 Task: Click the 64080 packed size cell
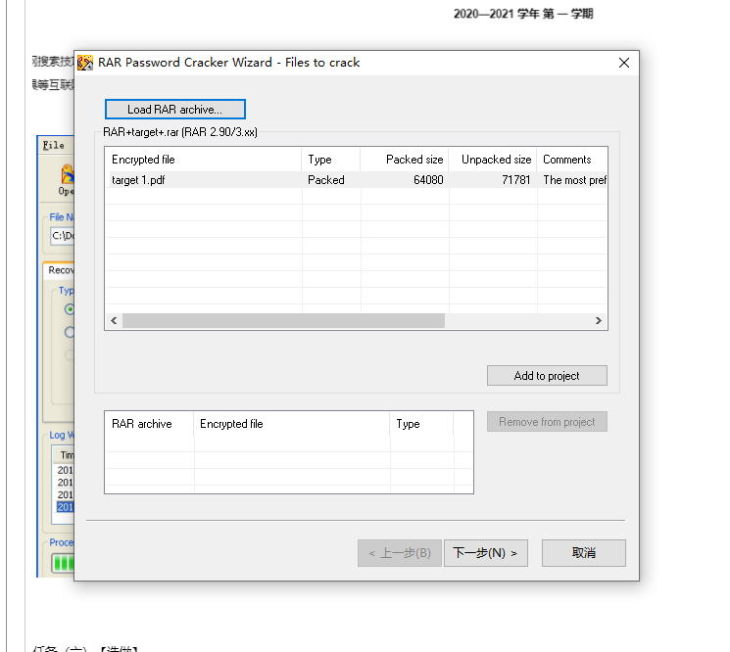tap(428, 180)
